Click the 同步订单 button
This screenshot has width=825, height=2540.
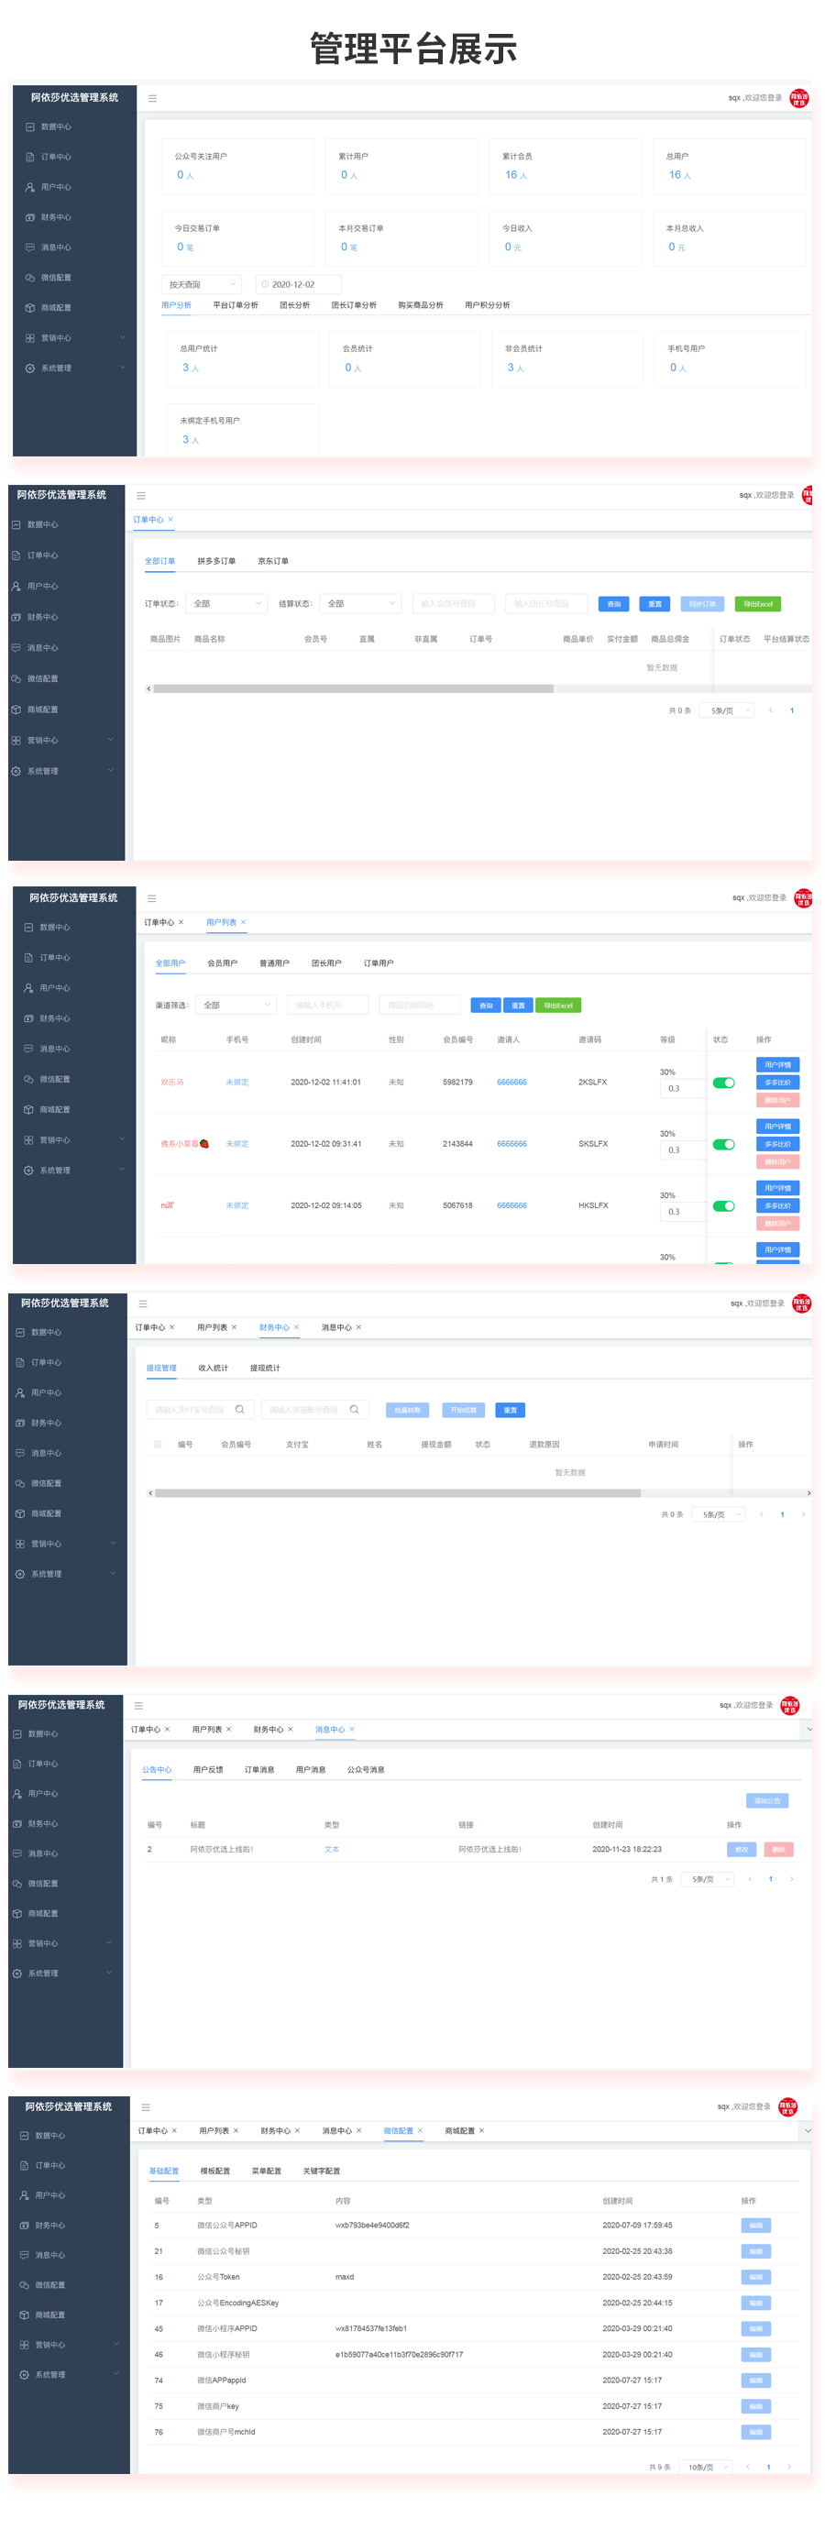[x=702, y=603]
